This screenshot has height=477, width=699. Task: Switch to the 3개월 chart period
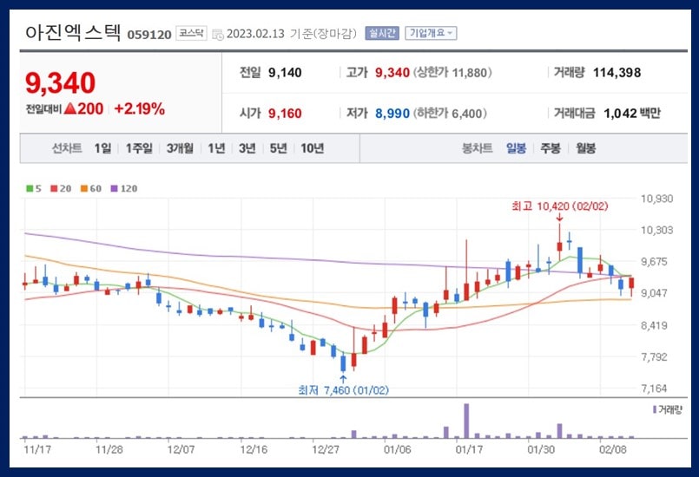(180, 148)
